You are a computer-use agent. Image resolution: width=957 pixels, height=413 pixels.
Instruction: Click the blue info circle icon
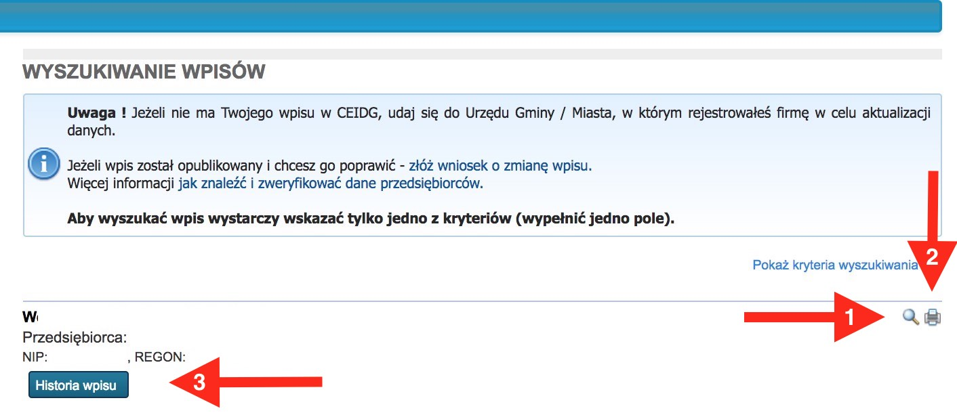click(x=45, y=164)
